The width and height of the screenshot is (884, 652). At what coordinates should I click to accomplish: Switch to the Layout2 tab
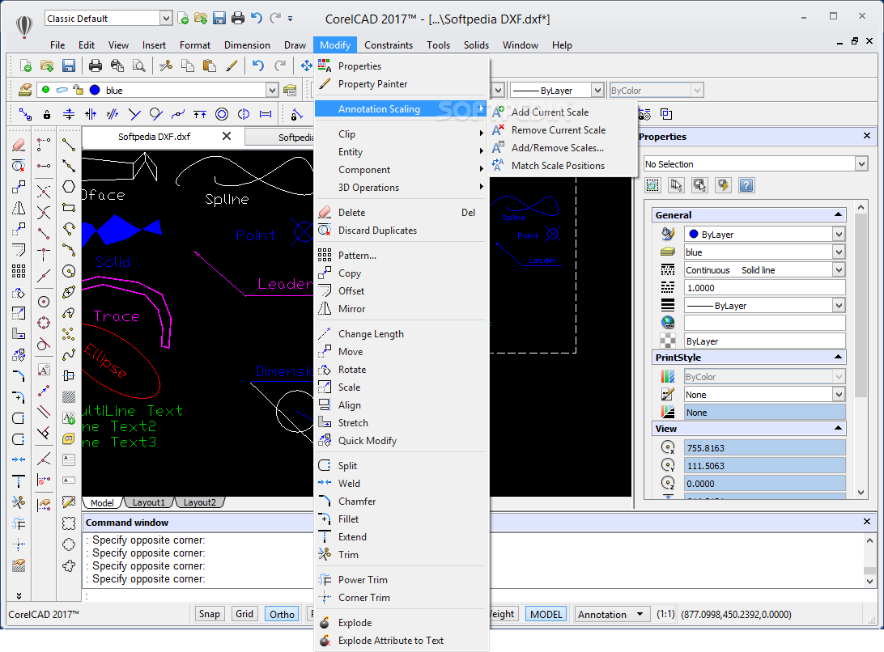[200, 502]
